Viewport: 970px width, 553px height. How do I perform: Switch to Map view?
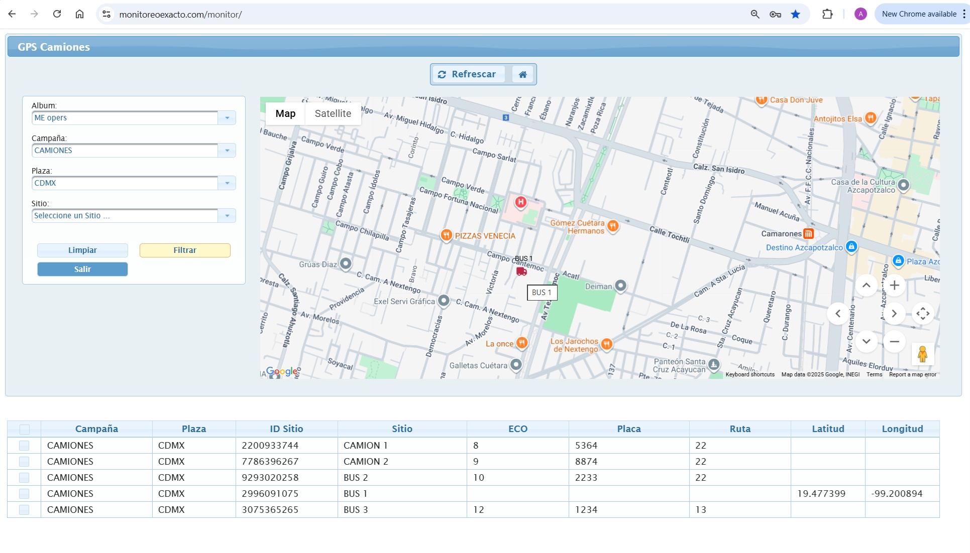[285, 113]
